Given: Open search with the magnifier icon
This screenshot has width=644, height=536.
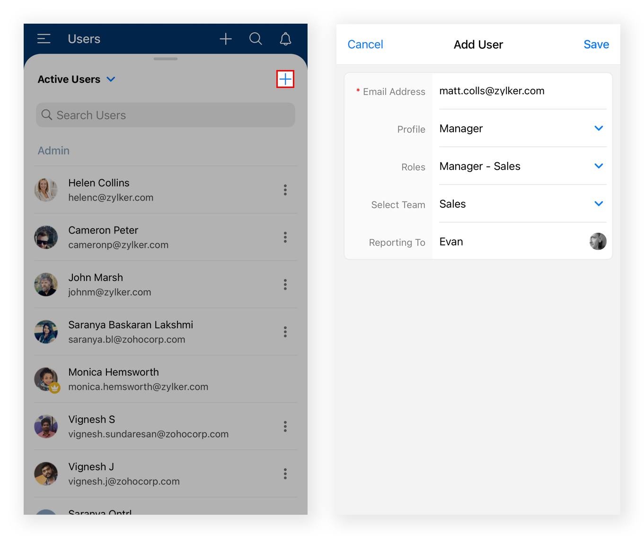Looking at the screenshot, I should tap(256, 39).
